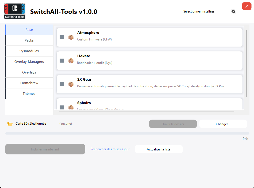This screenshot has height=188, width=254.
Task: Click the Ouvrir le dossier button
Action: tap(173, 124)
